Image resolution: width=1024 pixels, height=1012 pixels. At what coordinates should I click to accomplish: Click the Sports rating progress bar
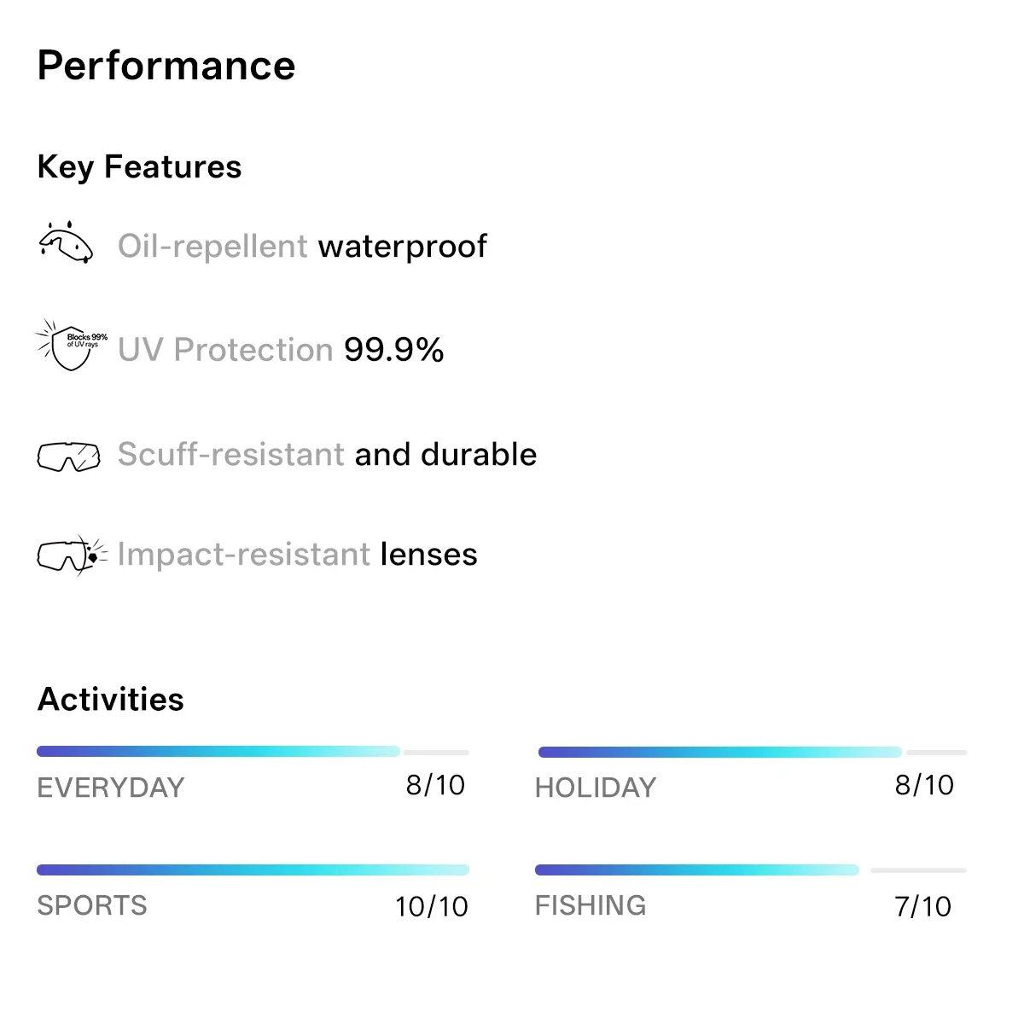point(253,870)
